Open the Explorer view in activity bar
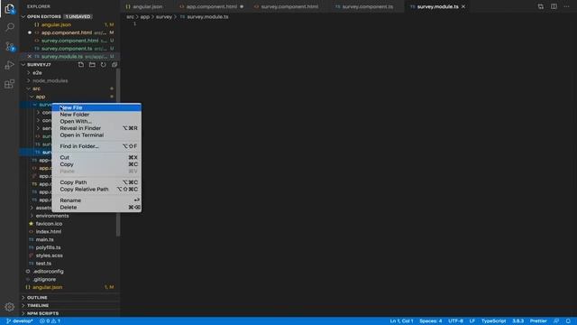 (10, 8)
